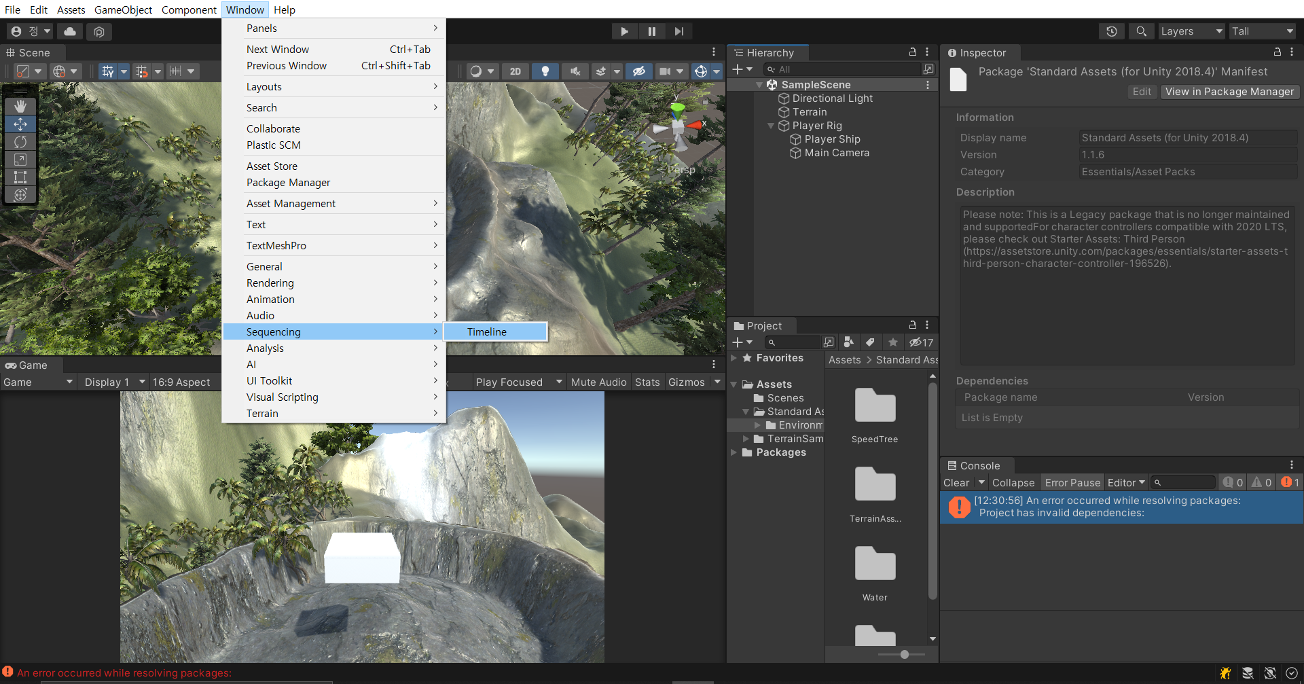Toggle Scene grid visibility (Y axis)
Screen dimensions: 1304x684
click(107, 71)
